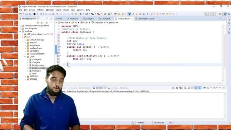Toggle Scroll Lock in Console toolbar
The width and height of the screenshot is (231, 130).
click(x=189, y=88)
